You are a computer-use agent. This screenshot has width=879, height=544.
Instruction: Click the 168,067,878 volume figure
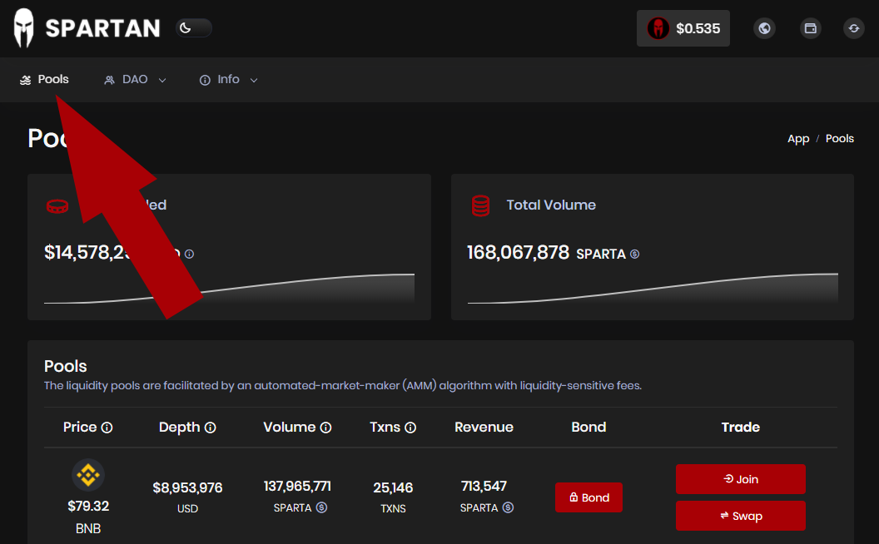518,253
